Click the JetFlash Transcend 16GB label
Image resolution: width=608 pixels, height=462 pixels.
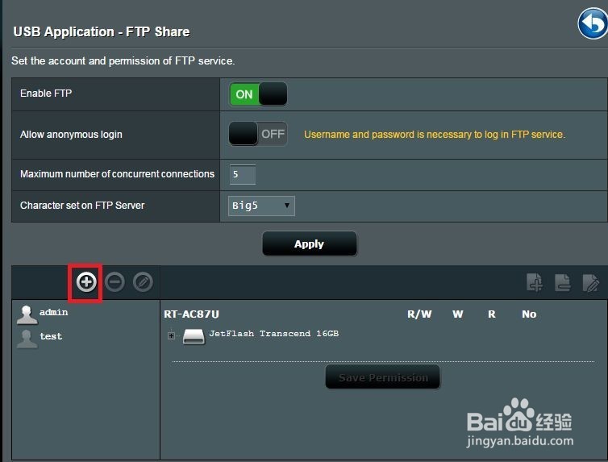pyautogui.click(x=273, y=333)
